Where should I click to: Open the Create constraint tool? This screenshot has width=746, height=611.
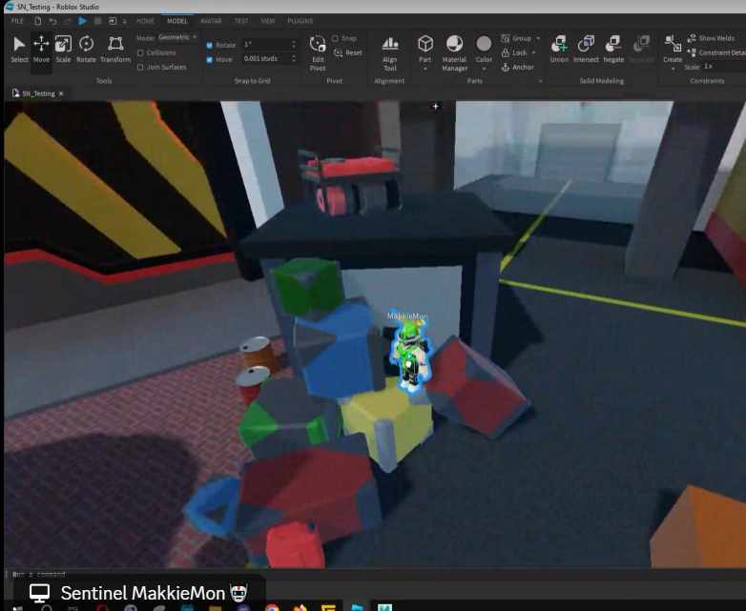(x=673, y=49)
